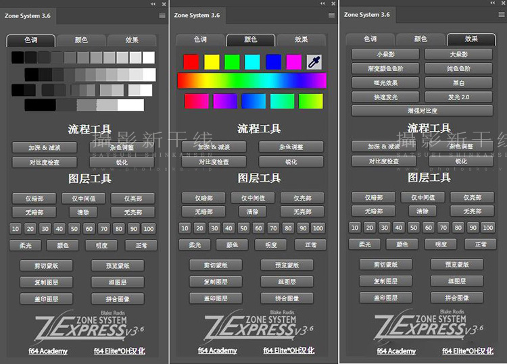This screenshot has height=364, width=507.
Task: Pick the white swatch in the eleven-step grayscale row
Action: click(x=149, y=58)
